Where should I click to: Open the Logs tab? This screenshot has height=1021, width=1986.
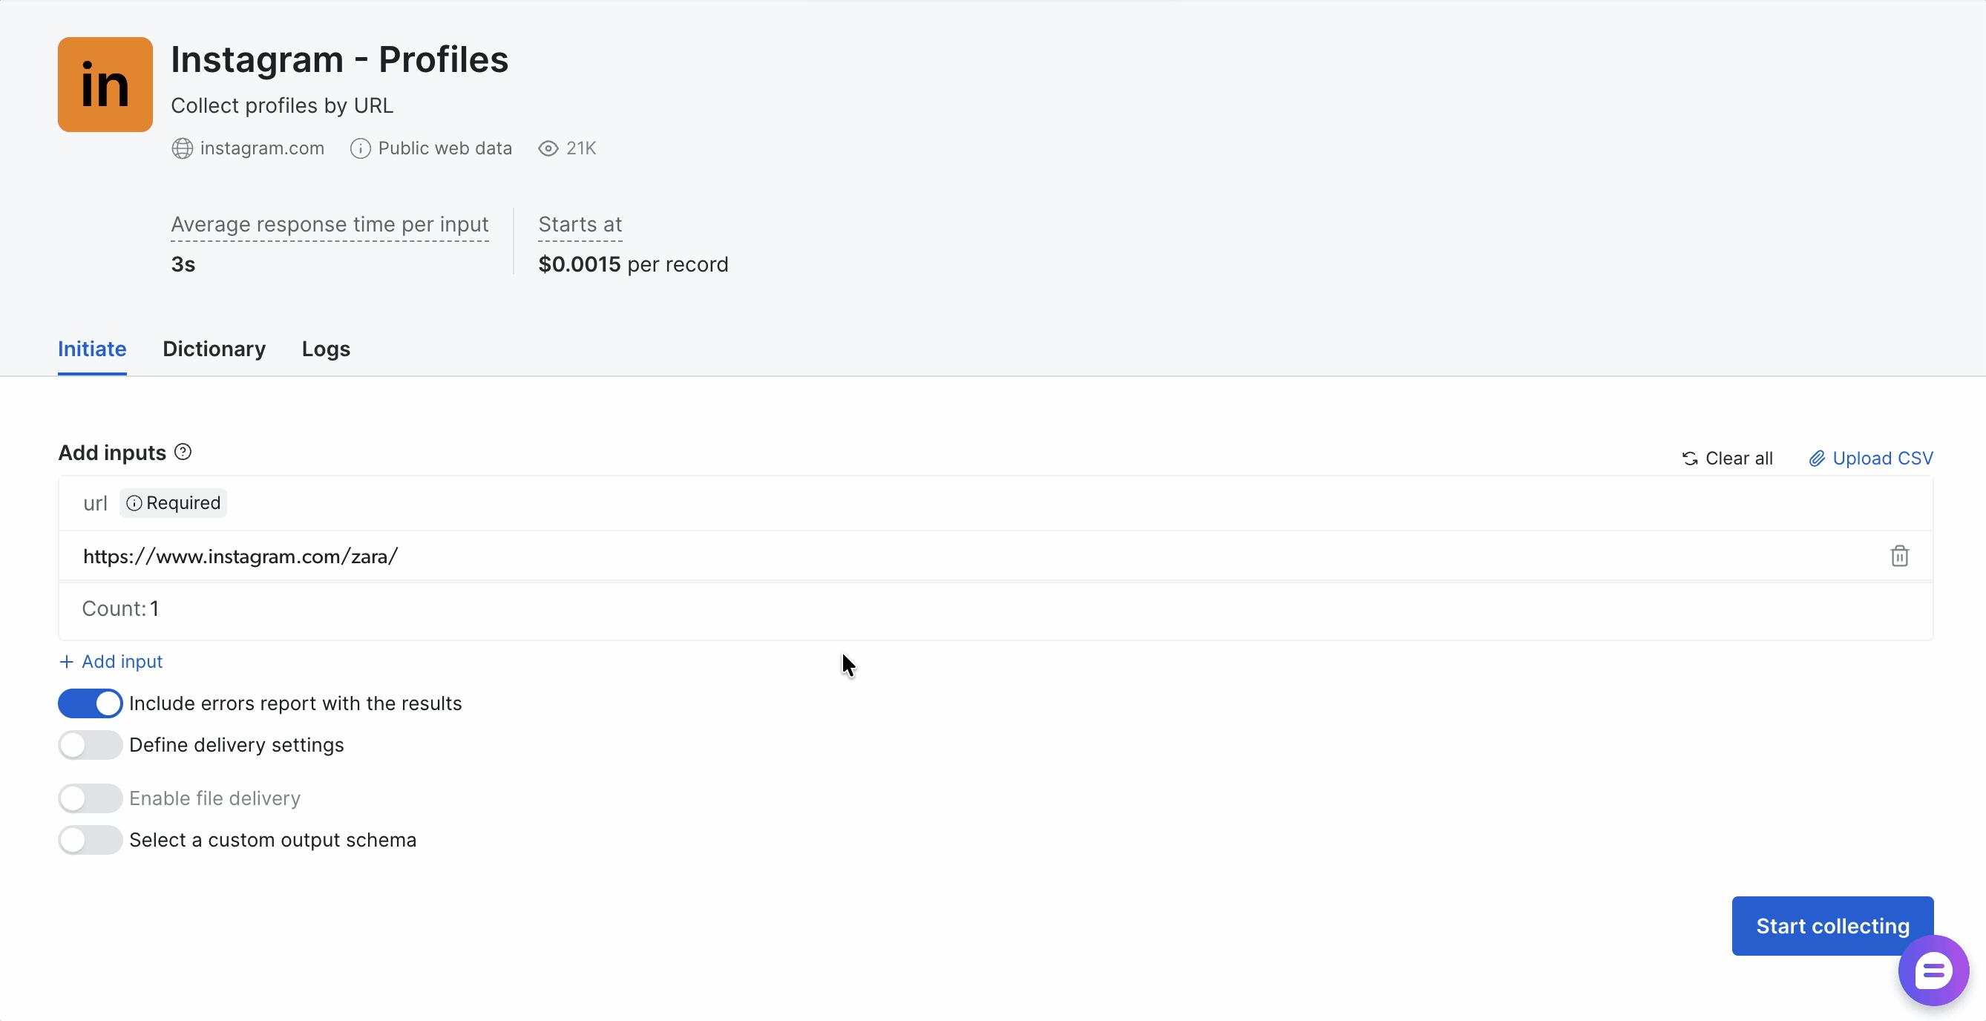326,349
